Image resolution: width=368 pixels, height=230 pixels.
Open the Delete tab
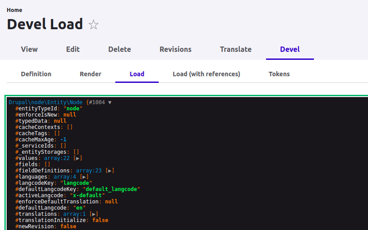[119, 49]
